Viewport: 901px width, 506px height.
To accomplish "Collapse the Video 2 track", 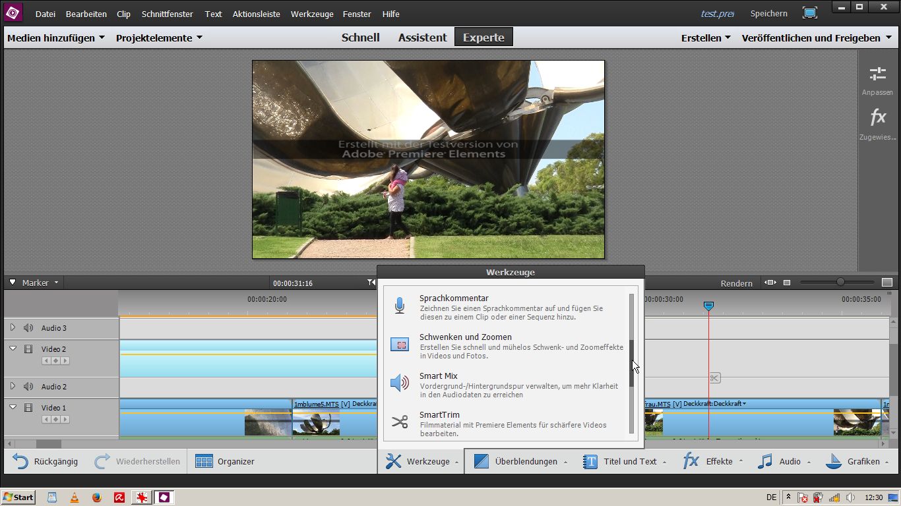I will pos(13,349).
